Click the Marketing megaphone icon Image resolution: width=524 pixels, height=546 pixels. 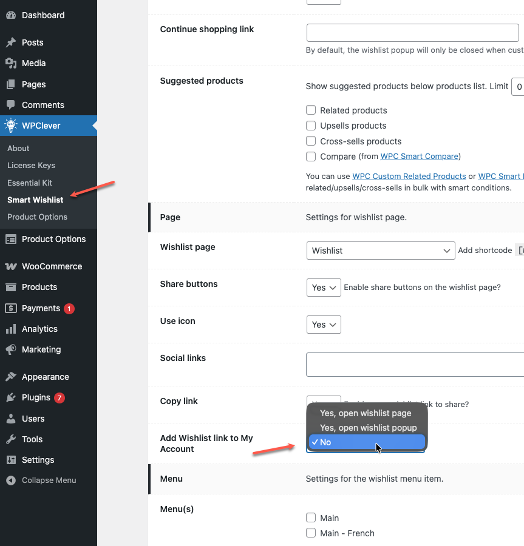click(x=11, y=349)
